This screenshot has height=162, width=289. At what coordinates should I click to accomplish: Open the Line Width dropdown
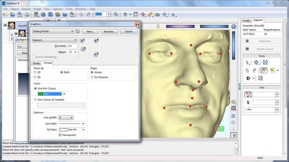point(66,117)
